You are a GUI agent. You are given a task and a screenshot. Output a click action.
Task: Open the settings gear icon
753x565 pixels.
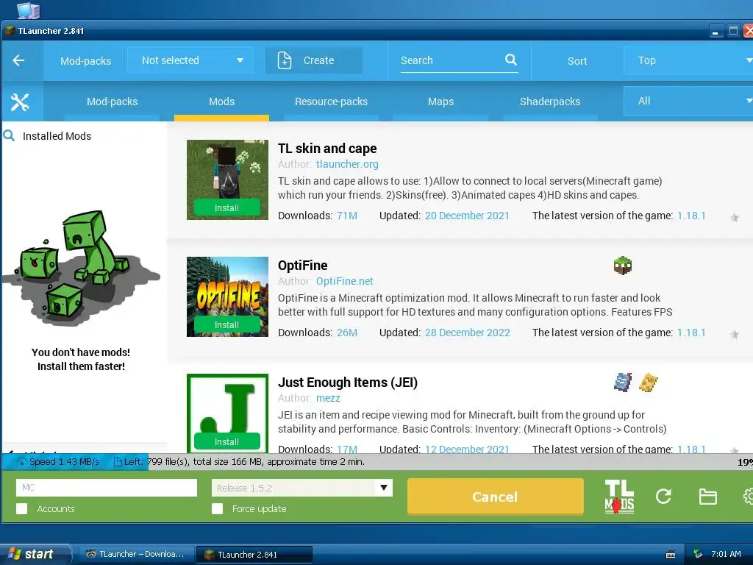748,497
